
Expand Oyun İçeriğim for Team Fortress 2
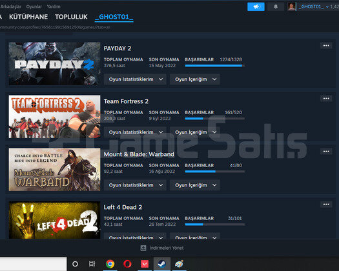195,132
